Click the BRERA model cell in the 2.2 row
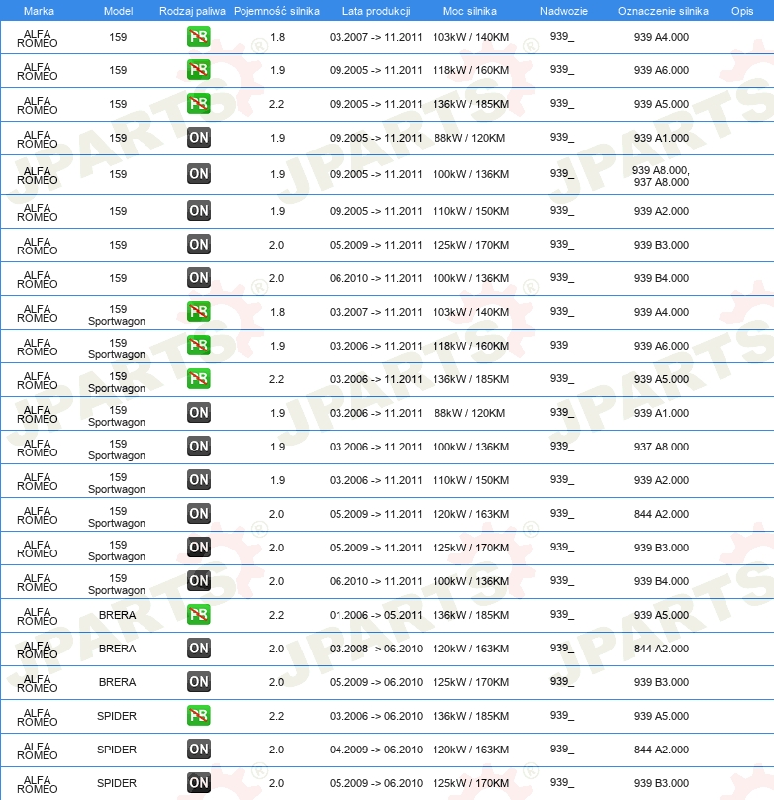 pyautogui.click(x=117, y=615)
